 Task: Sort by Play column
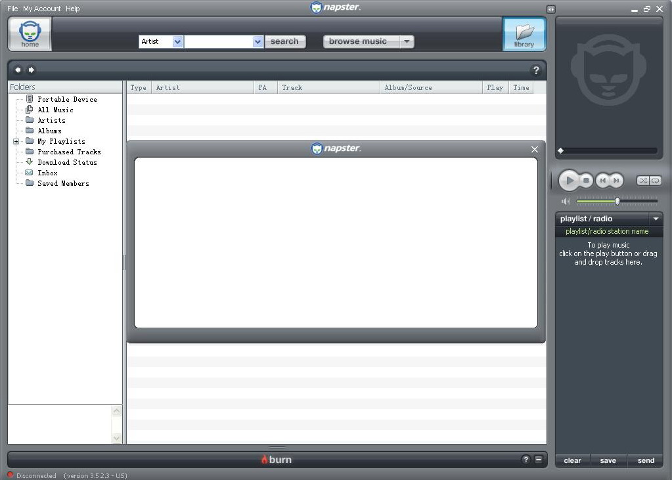tap(495, 87)
